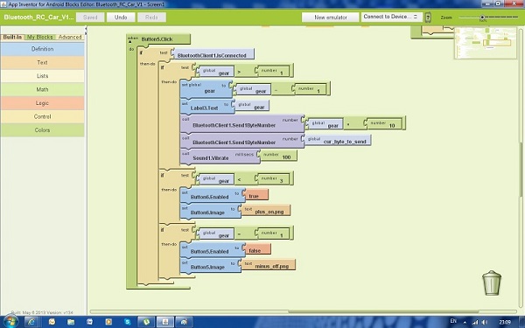
Task: Adjust the Zoom slider handle
Action: coord(482,17)
